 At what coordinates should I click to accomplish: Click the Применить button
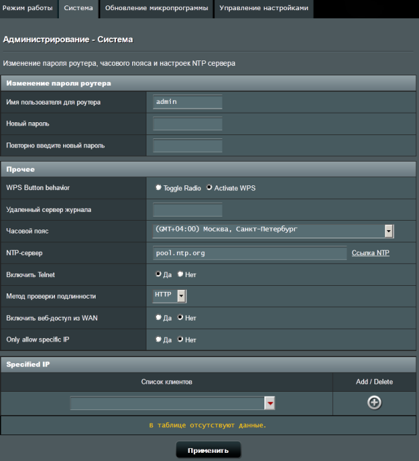point(208,450)
